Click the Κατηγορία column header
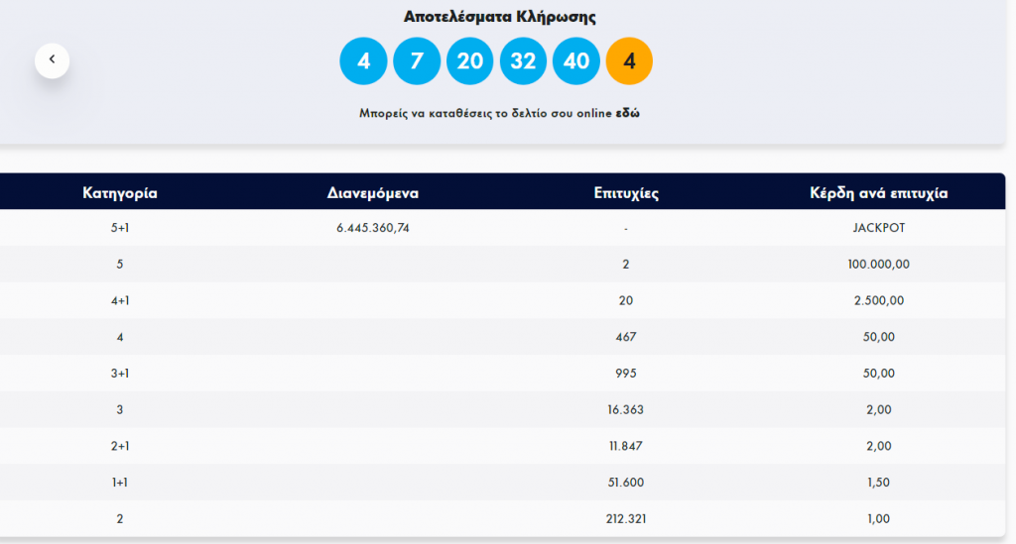1016x544 pixels. (120, 193)
